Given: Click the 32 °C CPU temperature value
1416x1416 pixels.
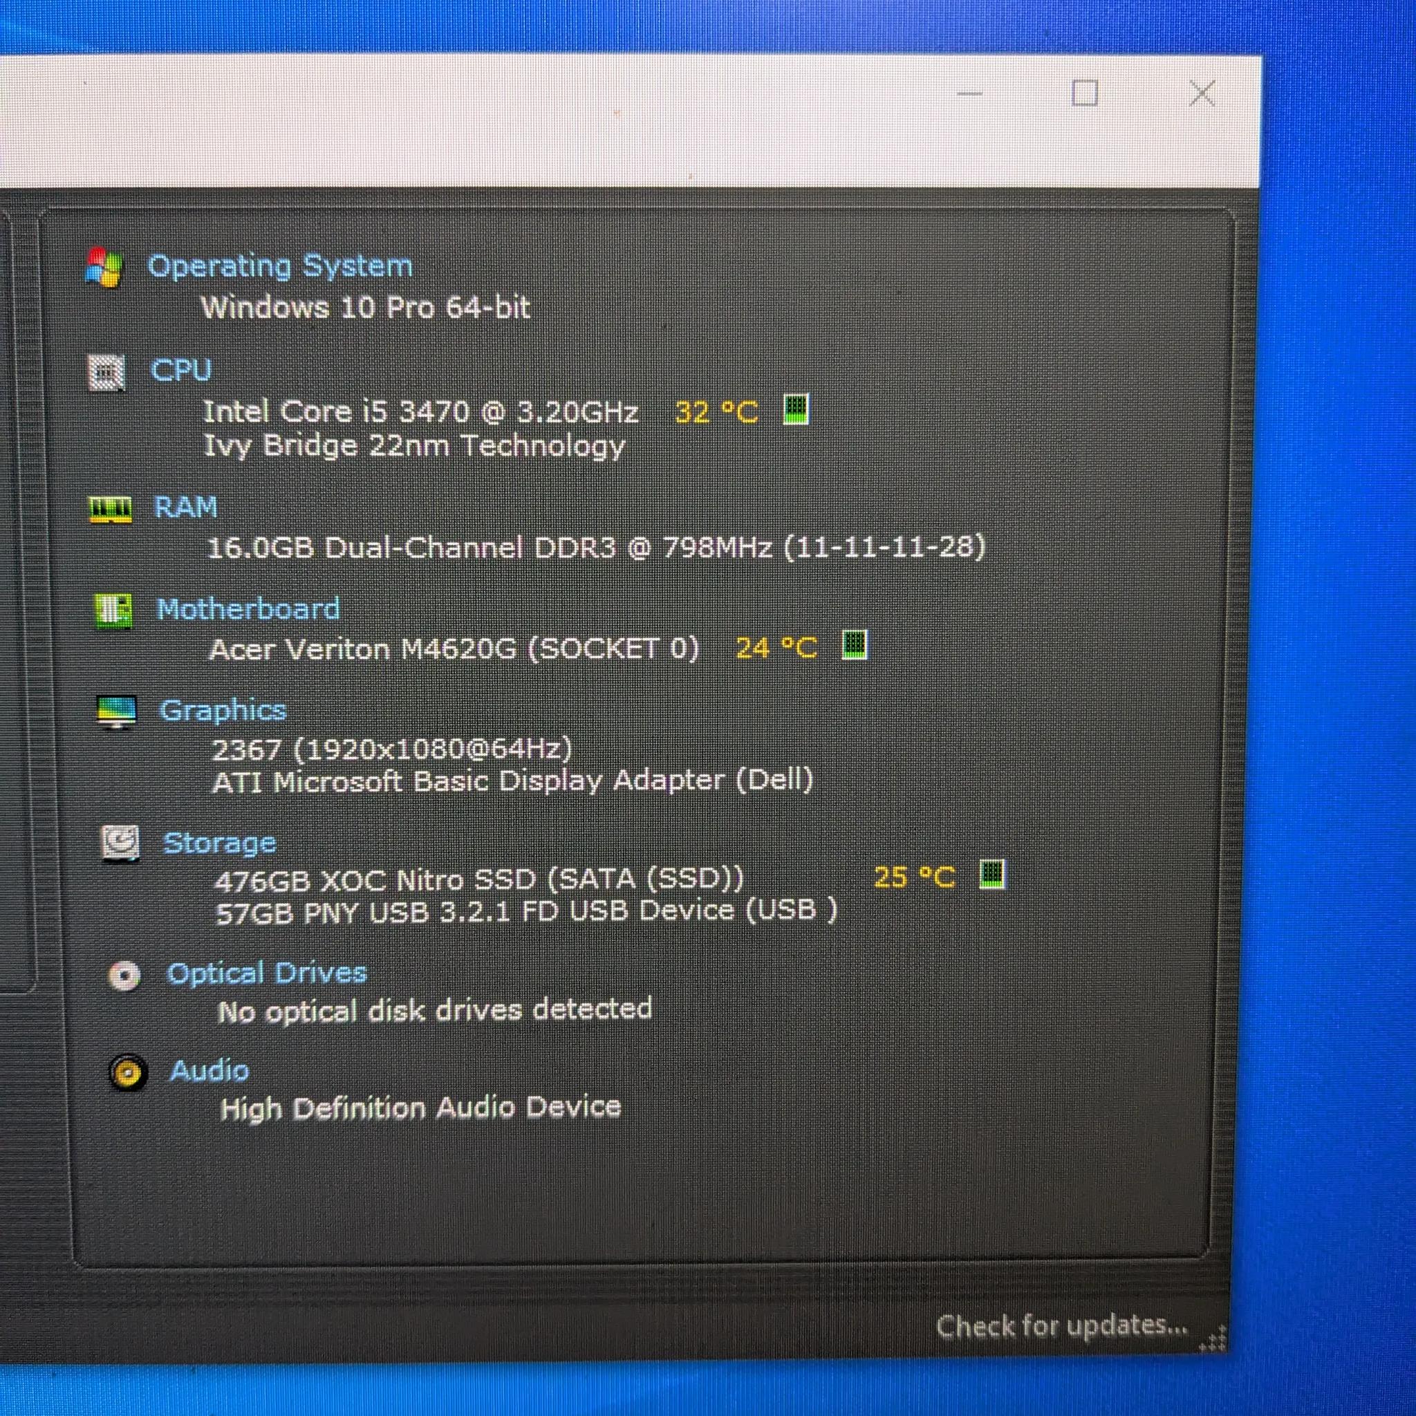Looking at the screenshot, I should [716, 412].
